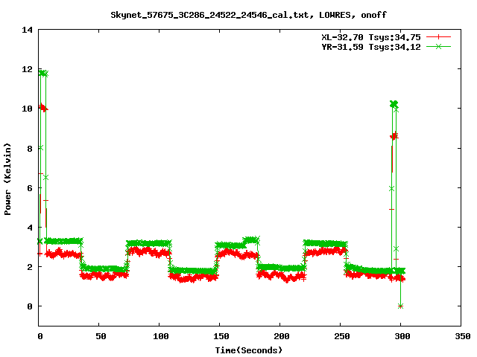Screen dimensions: 477x357
Task: Click the x-axis tick label '150'
Action: (x=221, y=336)
